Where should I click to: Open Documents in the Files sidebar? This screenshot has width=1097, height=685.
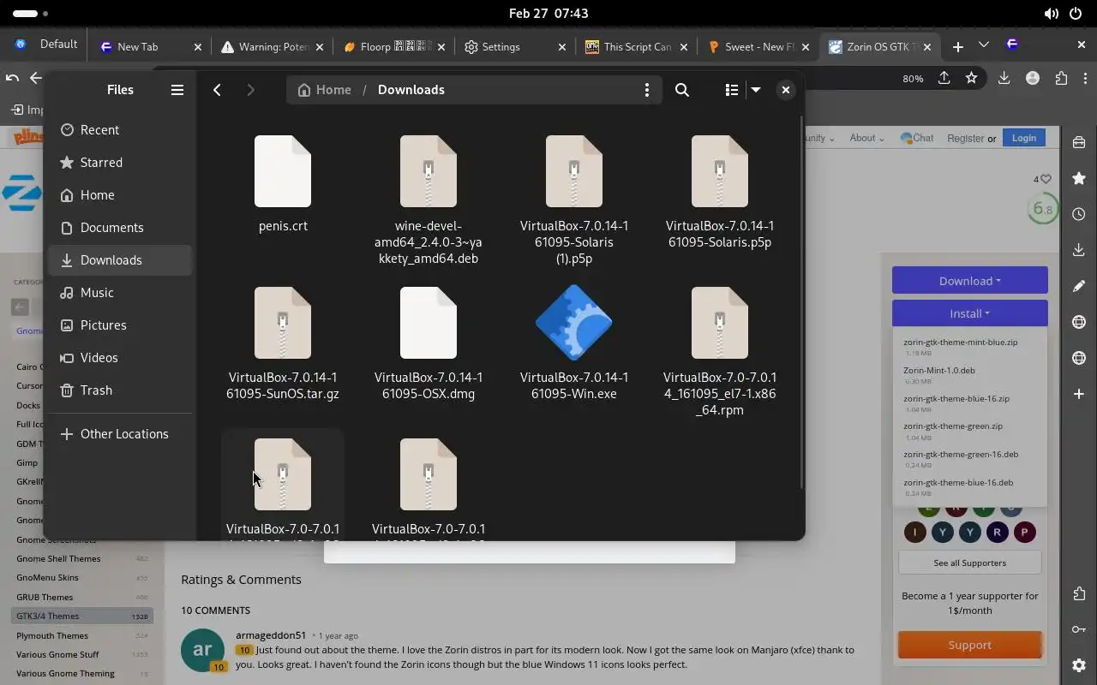(120, 228)
